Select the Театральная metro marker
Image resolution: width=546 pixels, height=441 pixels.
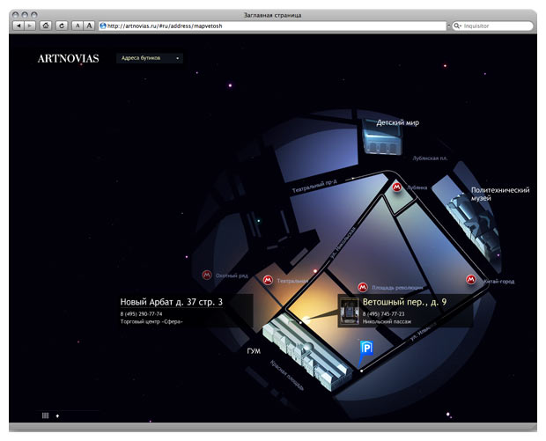tap(268, 281)
